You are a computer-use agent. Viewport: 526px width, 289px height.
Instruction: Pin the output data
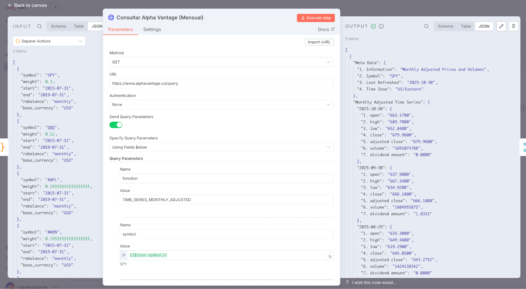(513, 26)
